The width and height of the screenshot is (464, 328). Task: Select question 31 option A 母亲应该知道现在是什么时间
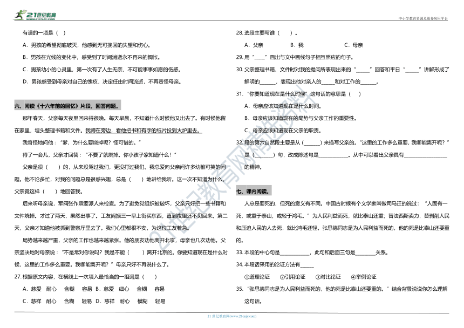[283, 106]
